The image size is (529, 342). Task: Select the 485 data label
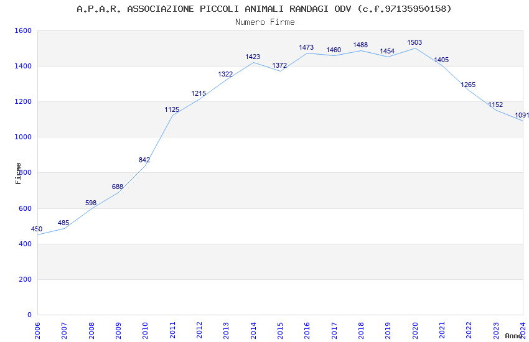coord(63,223)
